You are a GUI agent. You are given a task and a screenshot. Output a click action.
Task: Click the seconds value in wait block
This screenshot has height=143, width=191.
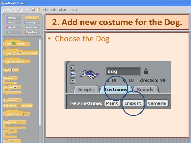pyautogui.click(x=11, y=70)
